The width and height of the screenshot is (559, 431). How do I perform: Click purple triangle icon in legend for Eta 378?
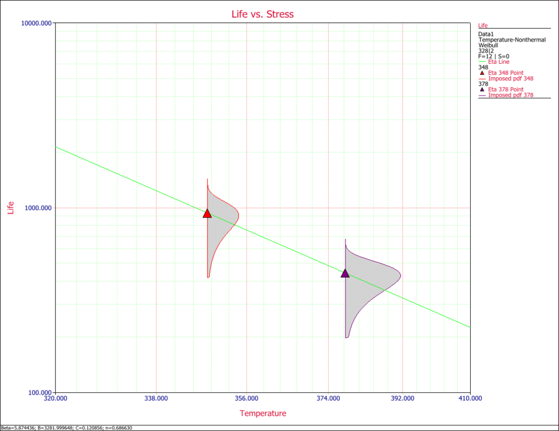(482, 89)
